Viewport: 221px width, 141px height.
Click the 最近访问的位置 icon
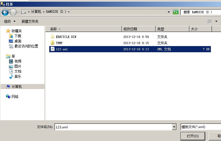(x=11, y=46)
